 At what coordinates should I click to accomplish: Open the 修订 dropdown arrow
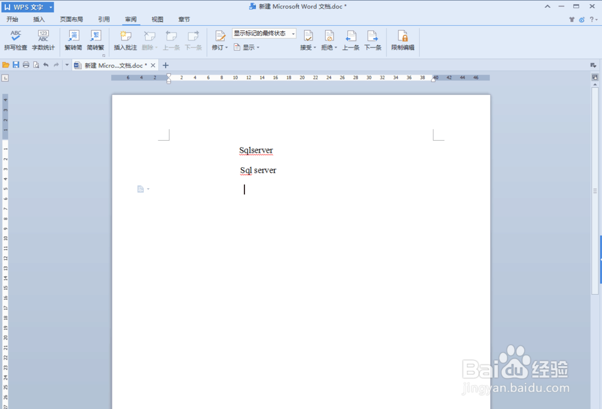226,48
